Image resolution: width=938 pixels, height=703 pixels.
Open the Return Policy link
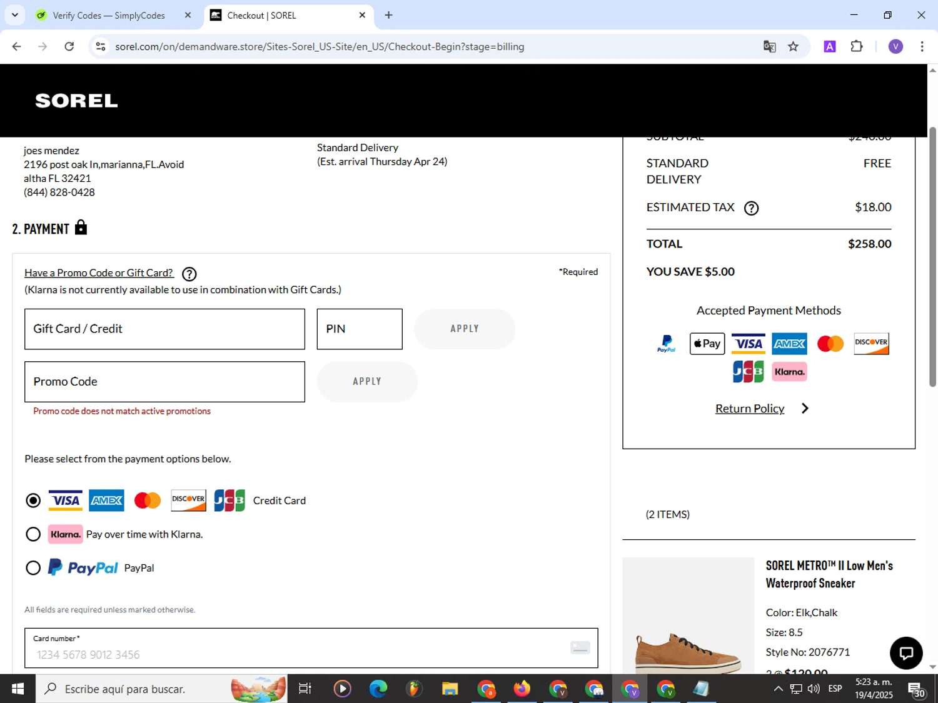pos(750,409)
